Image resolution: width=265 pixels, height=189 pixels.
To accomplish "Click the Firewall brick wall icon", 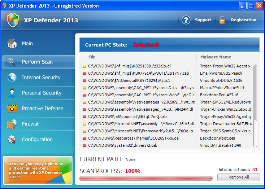I will point(12,124).
